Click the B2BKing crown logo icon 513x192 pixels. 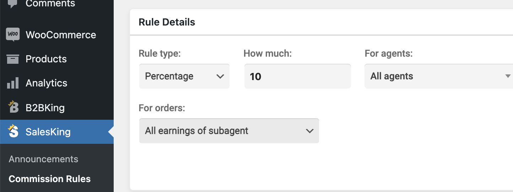click(13, 107)
